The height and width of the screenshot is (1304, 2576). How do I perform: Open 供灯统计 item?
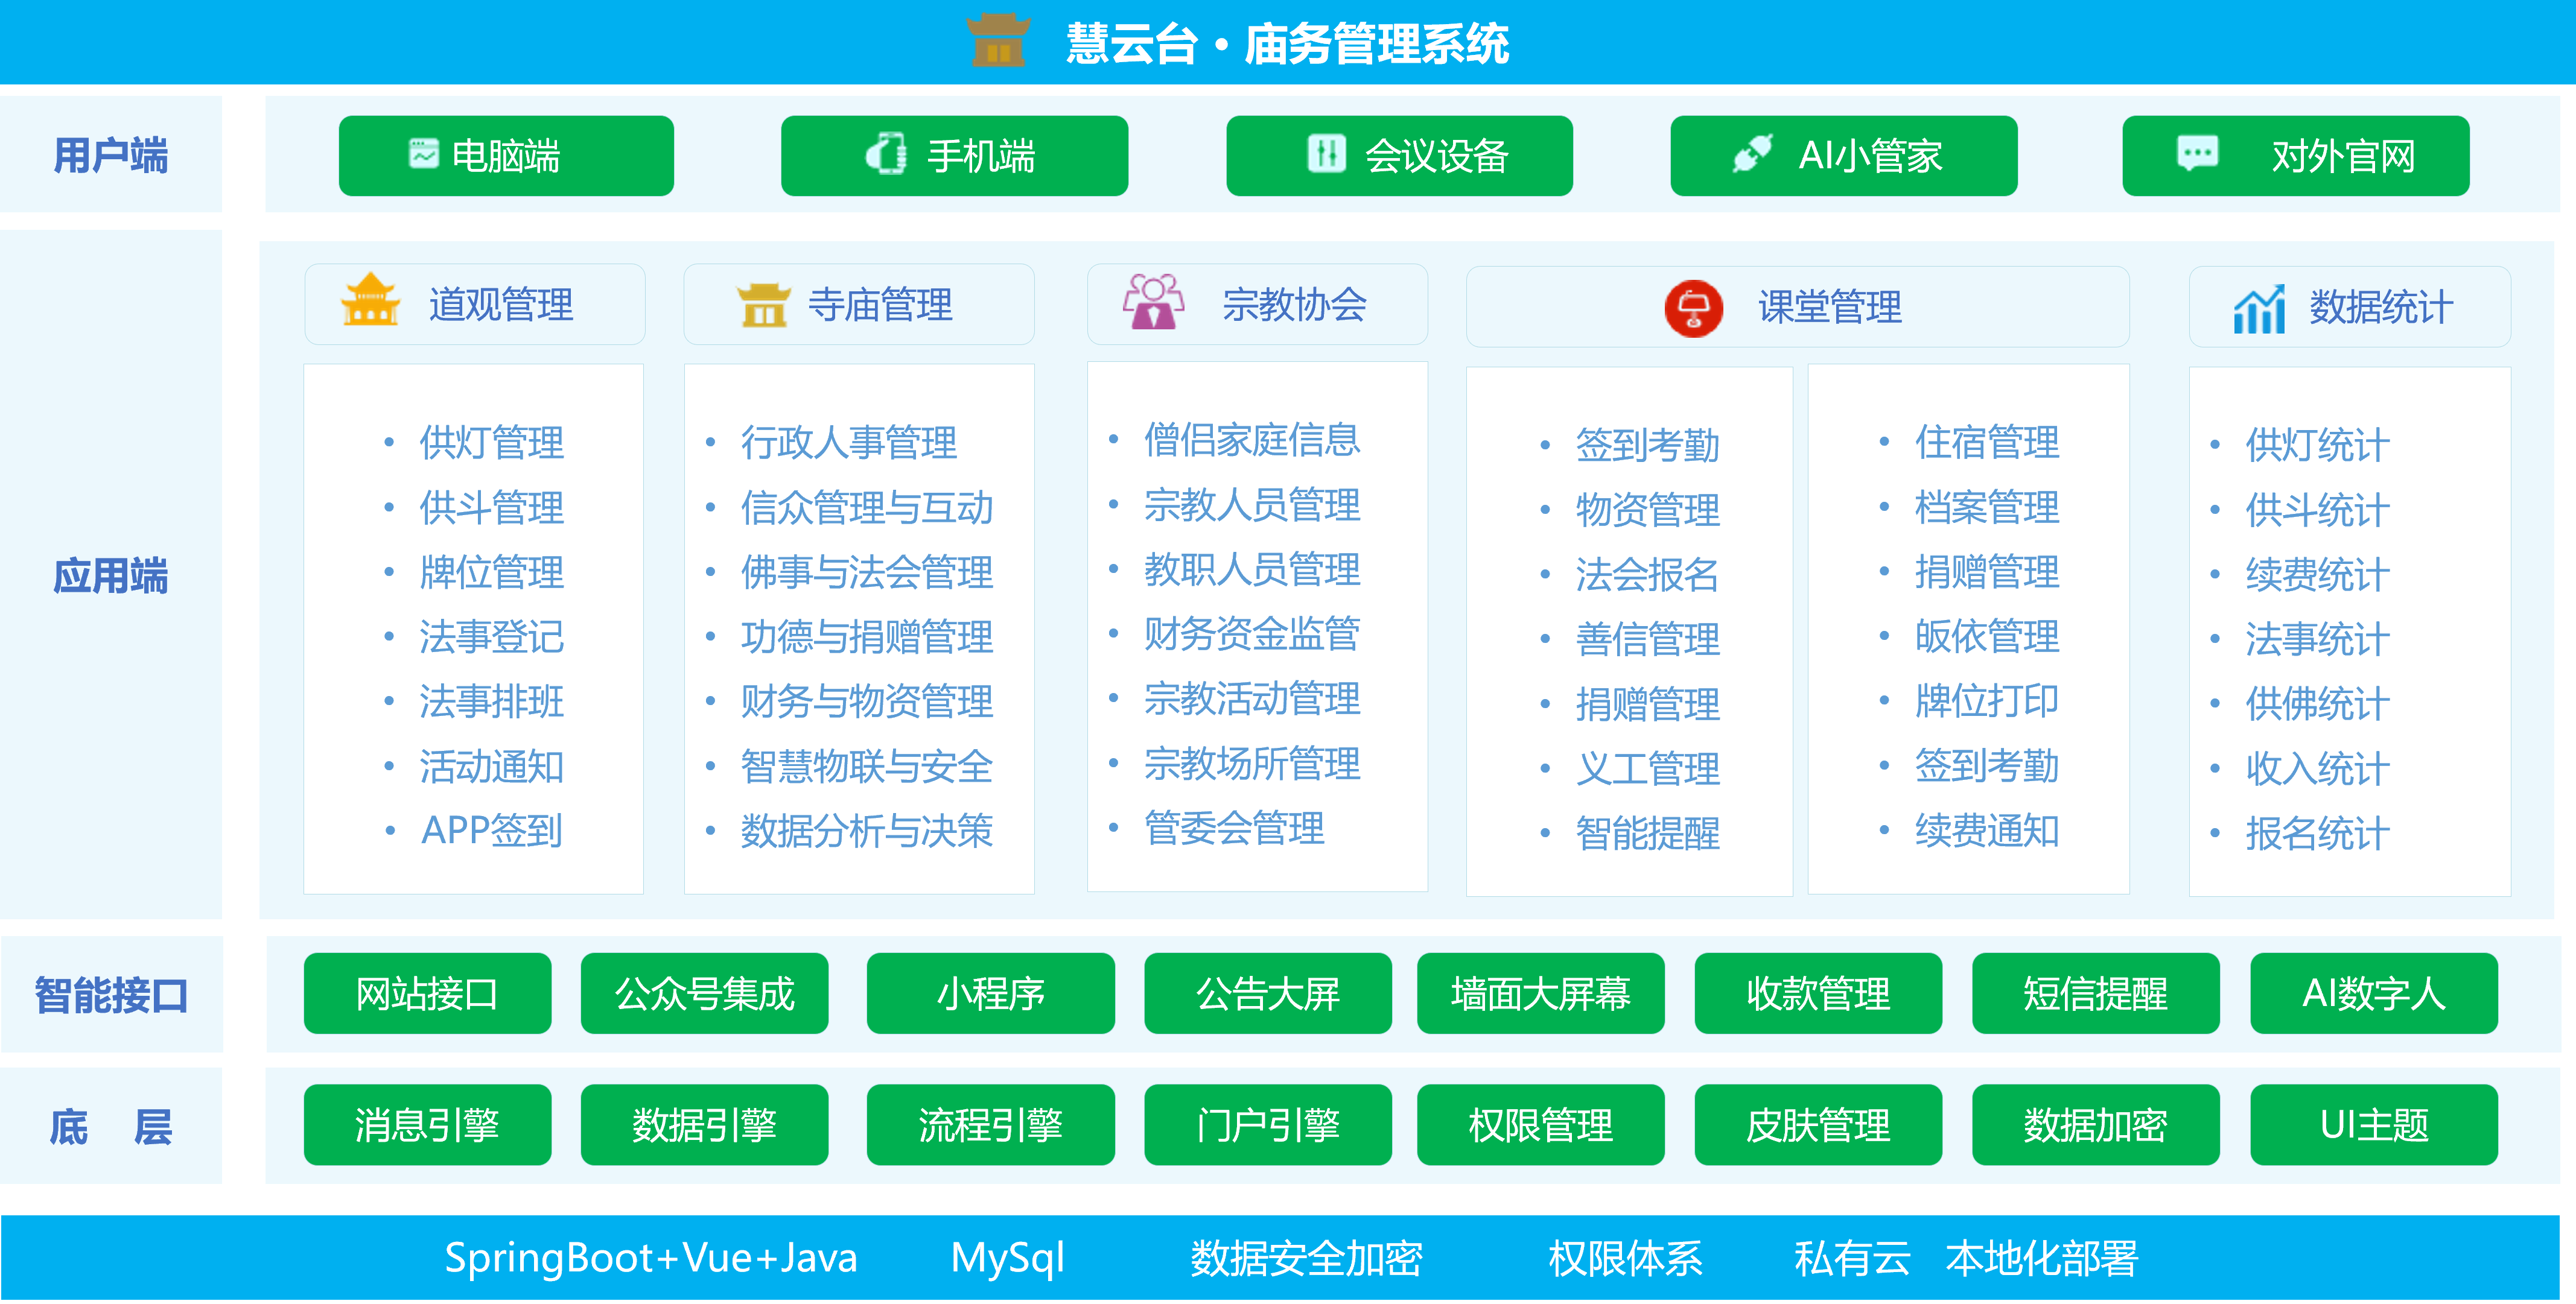2318,445
